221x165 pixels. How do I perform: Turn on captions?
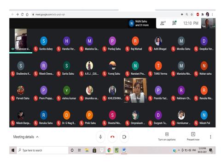tap(167, 137)
